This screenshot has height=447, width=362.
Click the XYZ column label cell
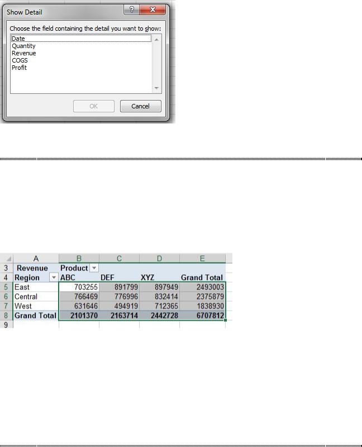159,277
